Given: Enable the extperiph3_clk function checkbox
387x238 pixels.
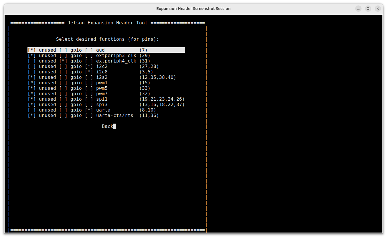Looking at the screenshot, I should coord(89,56).
